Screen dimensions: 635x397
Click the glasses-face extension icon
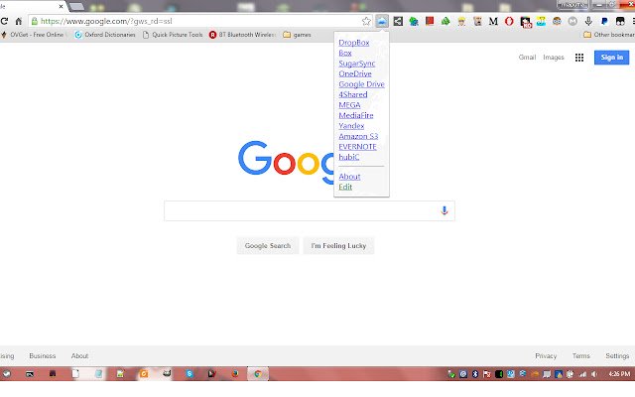tap(557, 21)
